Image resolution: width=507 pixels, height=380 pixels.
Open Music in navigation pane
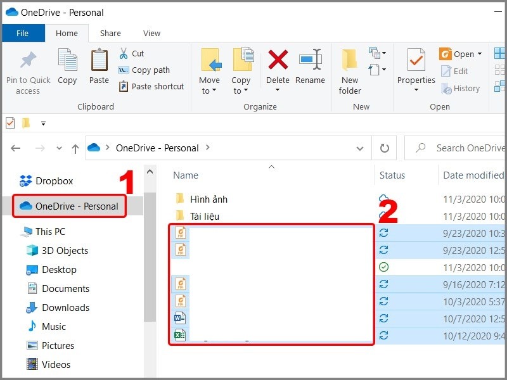[46, 326]
